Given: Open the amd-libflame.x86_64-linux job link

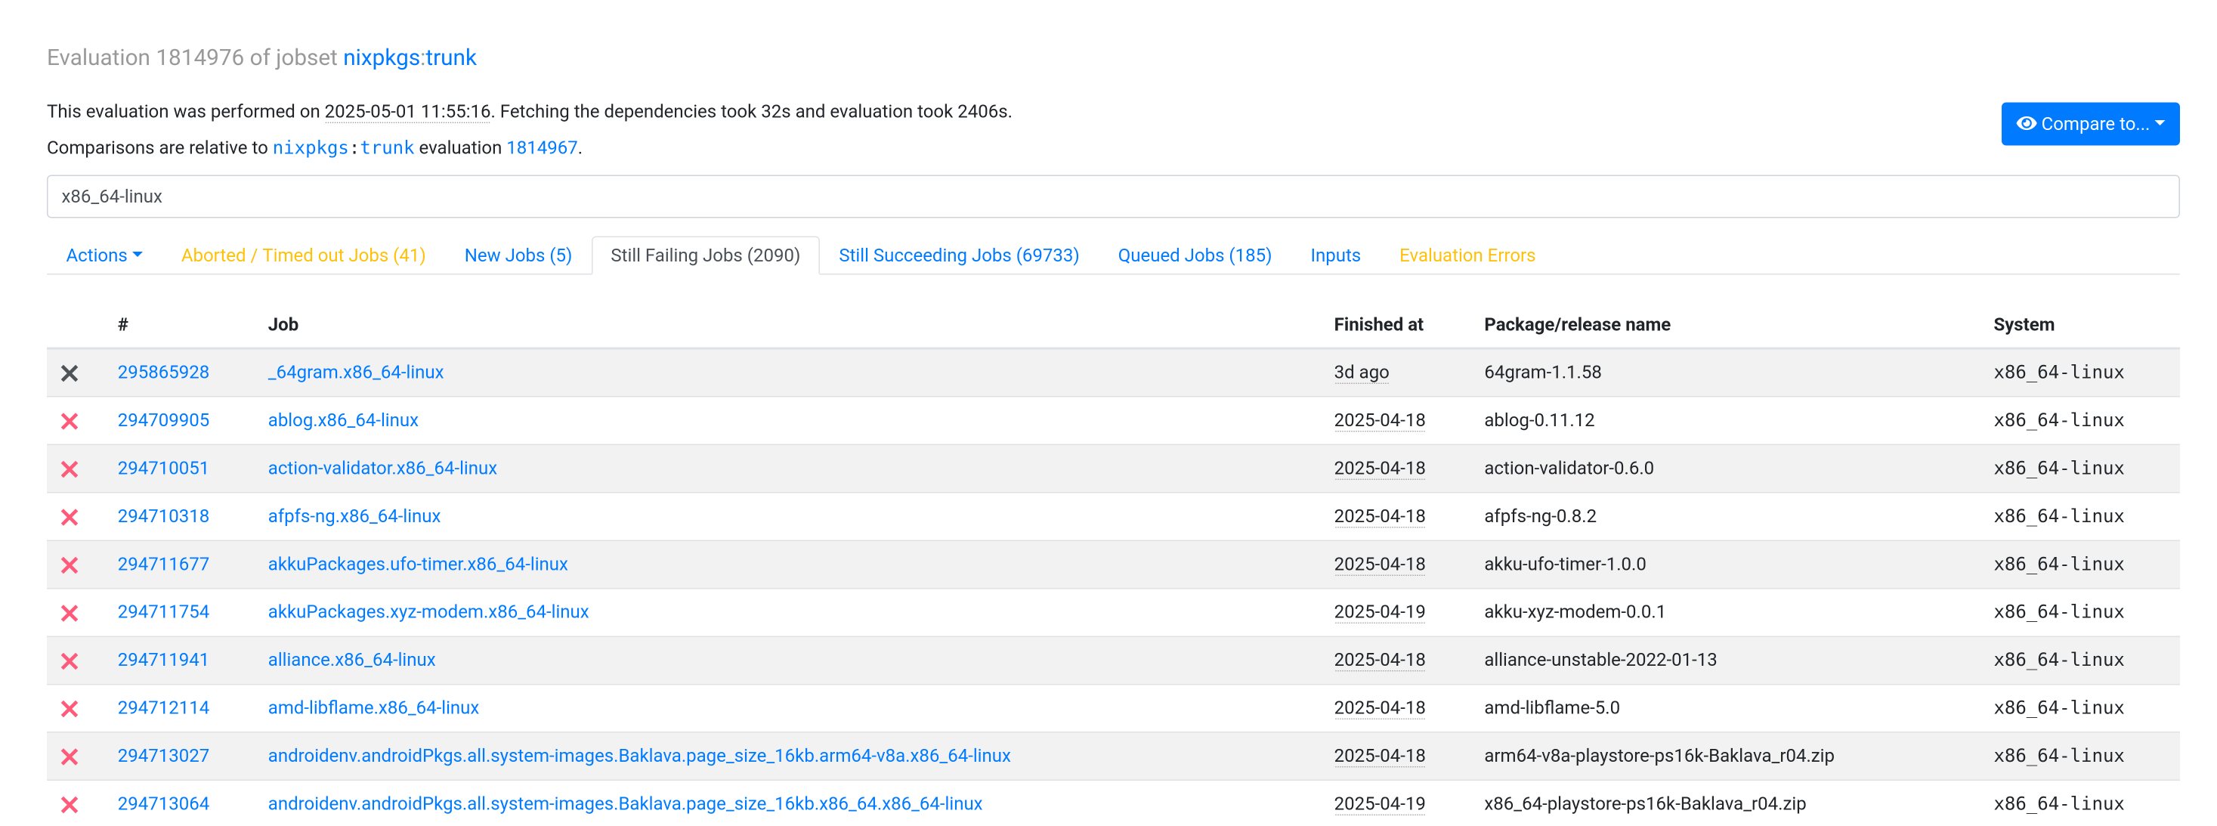Looking at the screenshot, I should 373,708.
